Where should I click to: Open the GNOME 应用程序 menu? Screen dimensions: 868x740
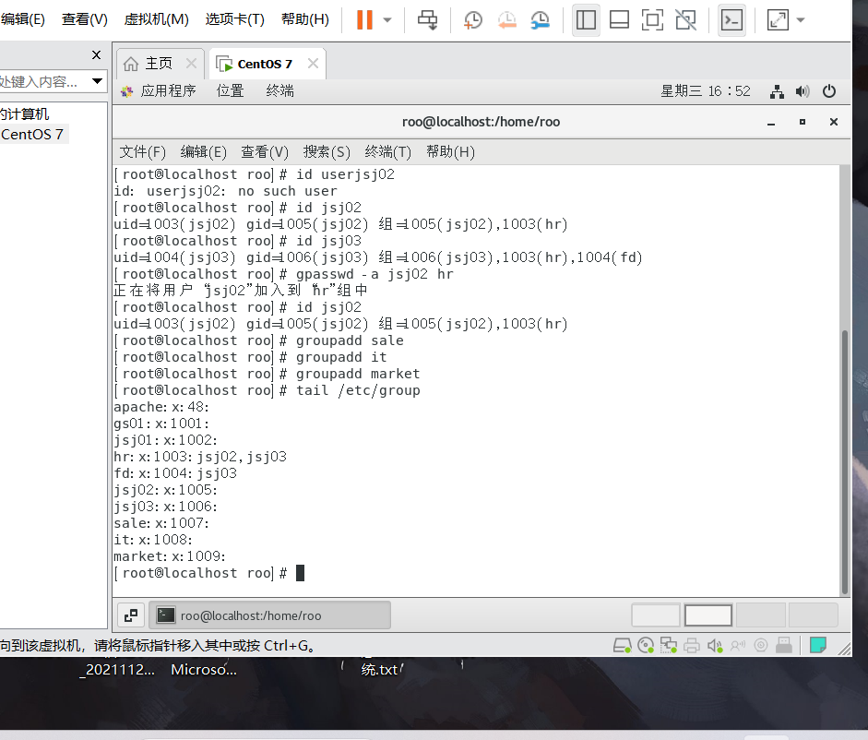[159, 90]
